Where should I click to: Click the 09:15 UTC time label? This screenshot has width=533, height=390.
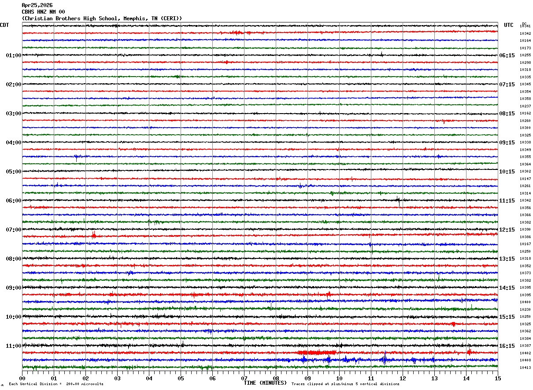(x=507, y=143)
